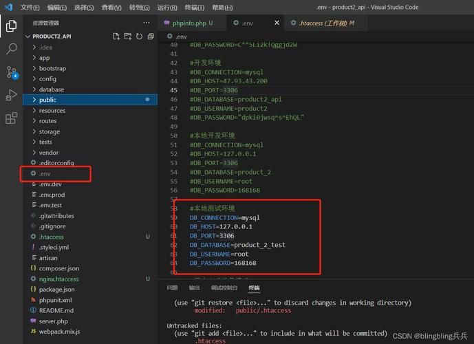This screenshot has width=474, height=344.
Task: Expand the app folder
Action: 44,58
